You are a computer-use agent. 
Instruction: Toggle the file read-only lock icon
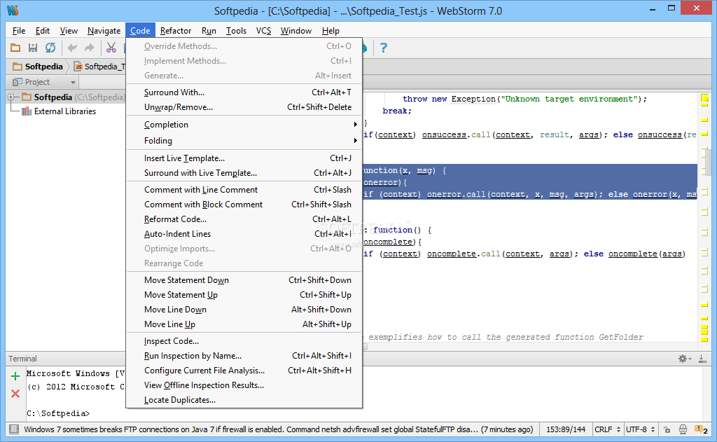pyautogui.click(x=667, y=429)
